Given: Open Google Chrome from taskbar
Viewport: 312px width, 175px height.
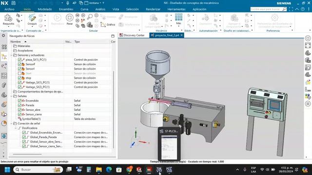Looking at the screenshot, I should click(x=129, y=170).
